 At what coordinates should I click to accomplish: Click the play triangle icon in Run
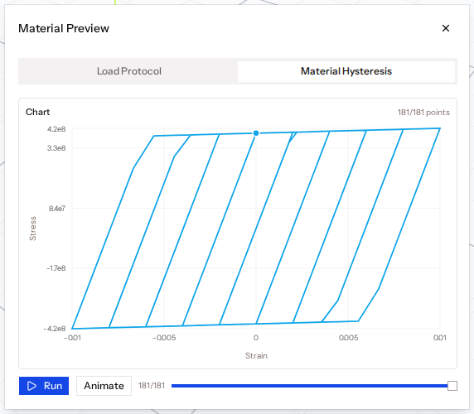tap(31, 386)
